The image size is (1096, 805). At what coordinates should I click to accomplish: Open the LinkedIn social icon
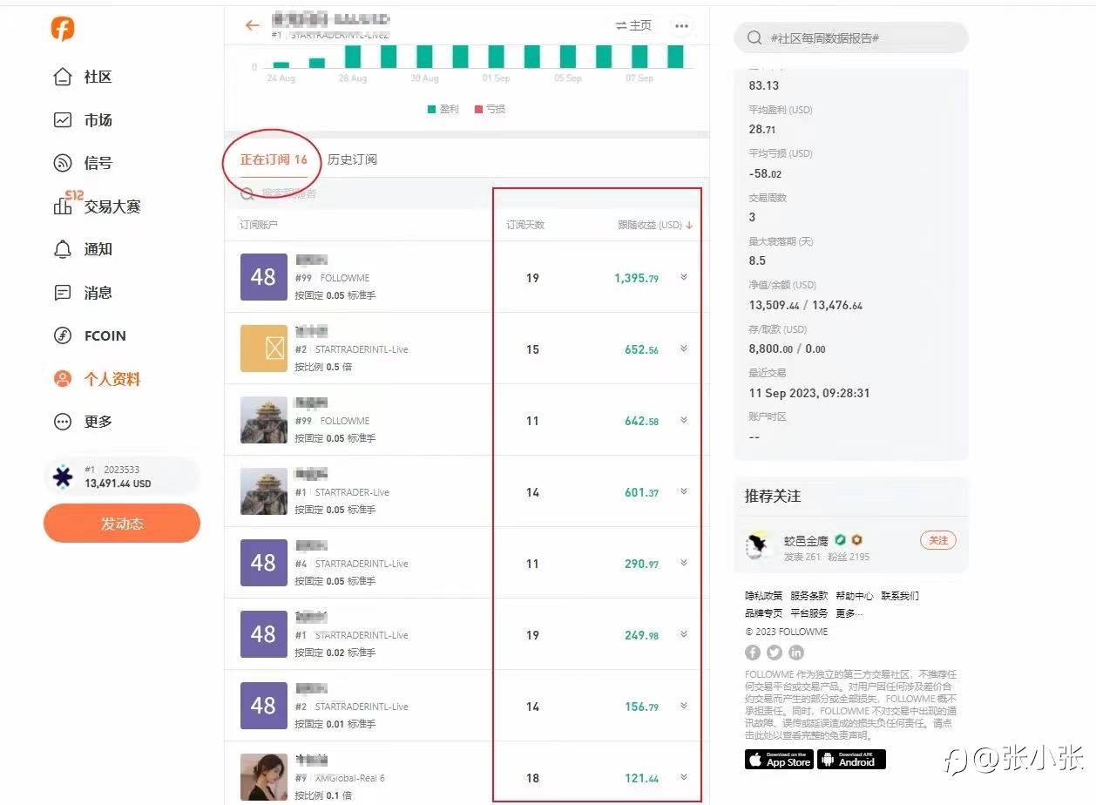(796, 653)
